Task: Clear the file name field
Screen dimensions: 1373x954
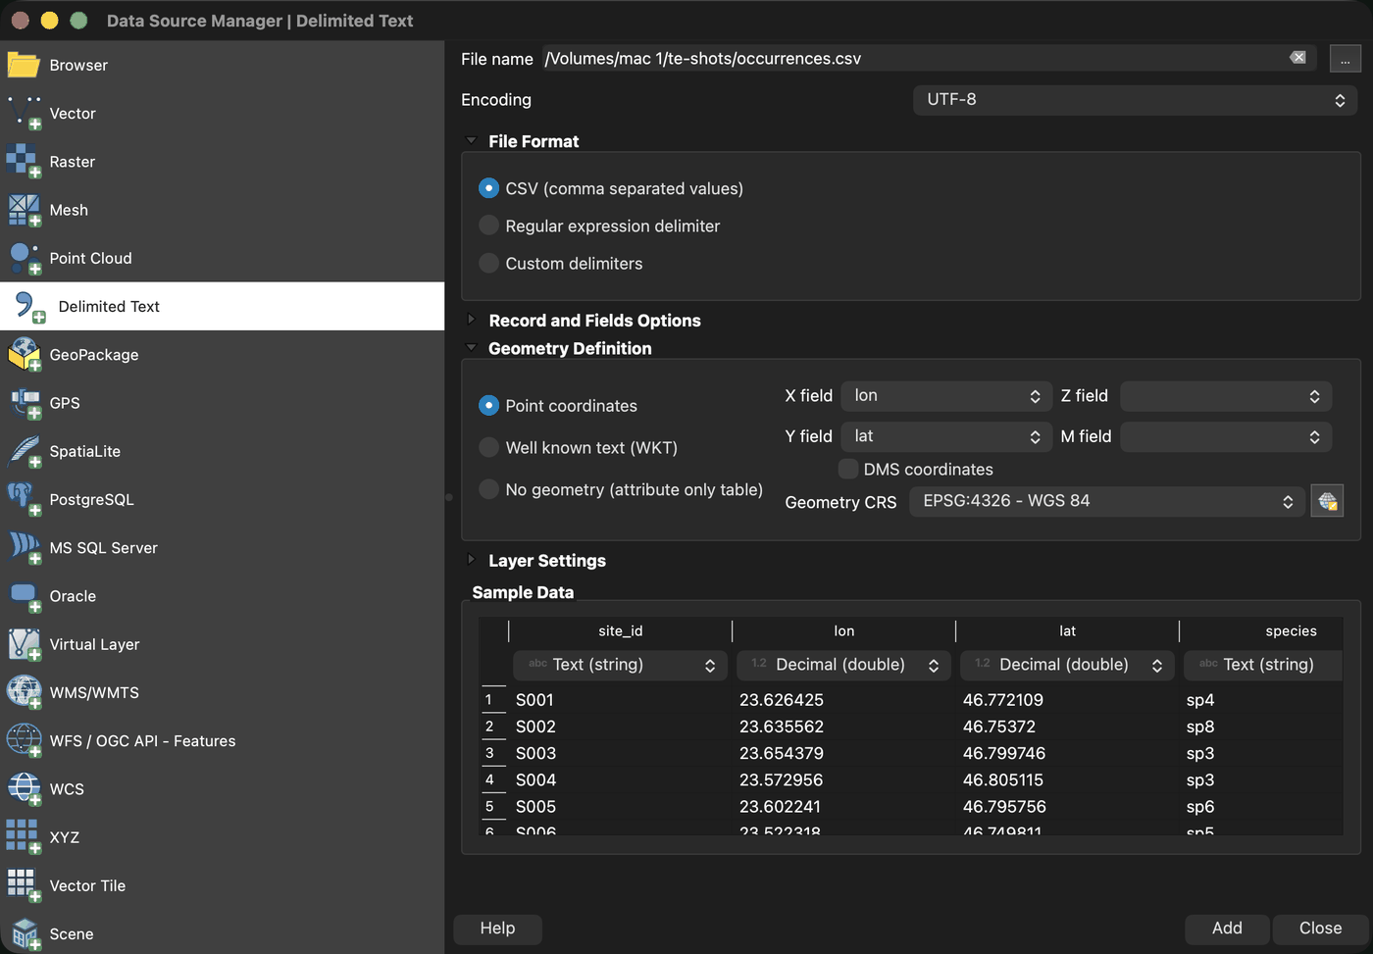Action: pos(1297,58)
